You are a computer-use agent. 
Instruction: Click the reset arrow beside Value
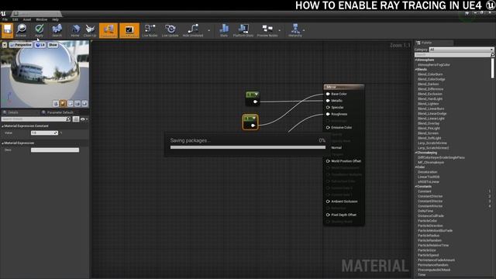tap(60, 133)
